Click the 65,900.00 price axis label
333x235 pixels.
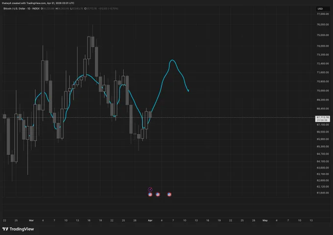pyautogui.click(x=323, y=139)
